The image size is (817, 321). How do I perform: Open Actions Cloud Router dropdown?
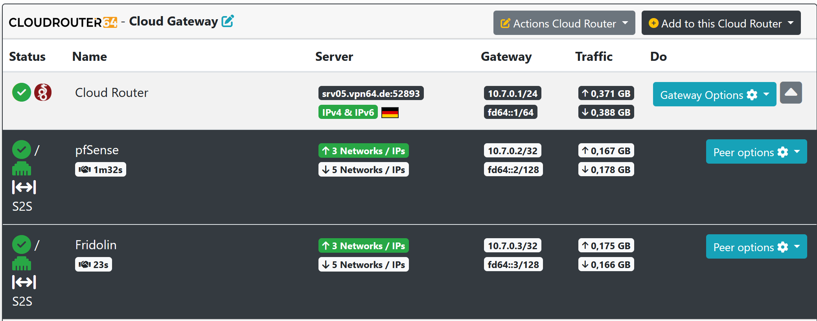564,23
